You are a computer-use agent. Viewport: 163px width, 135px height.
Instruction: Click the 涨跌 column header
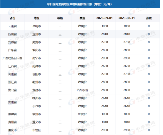[149, 18]
